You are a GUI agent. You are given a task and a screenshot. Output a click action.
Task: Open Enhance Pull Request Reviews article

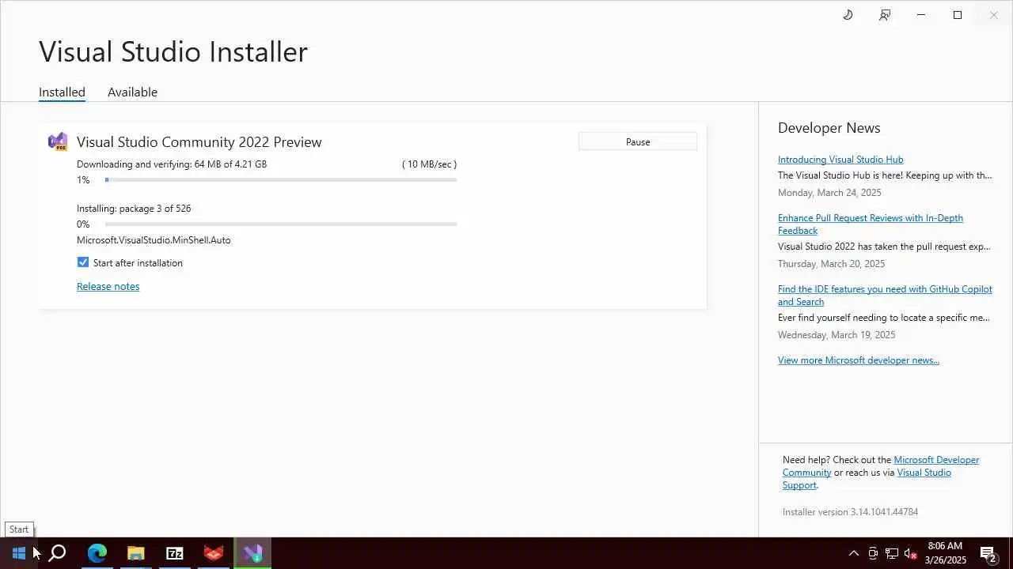871,224
